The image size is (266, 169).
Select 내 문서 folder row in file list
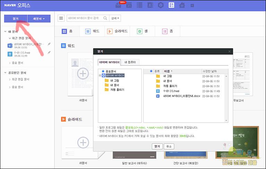[x=184, y=81]
